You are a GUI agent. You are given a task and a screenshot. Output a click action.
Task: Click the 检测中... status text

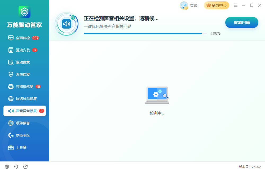click(157, 113)
